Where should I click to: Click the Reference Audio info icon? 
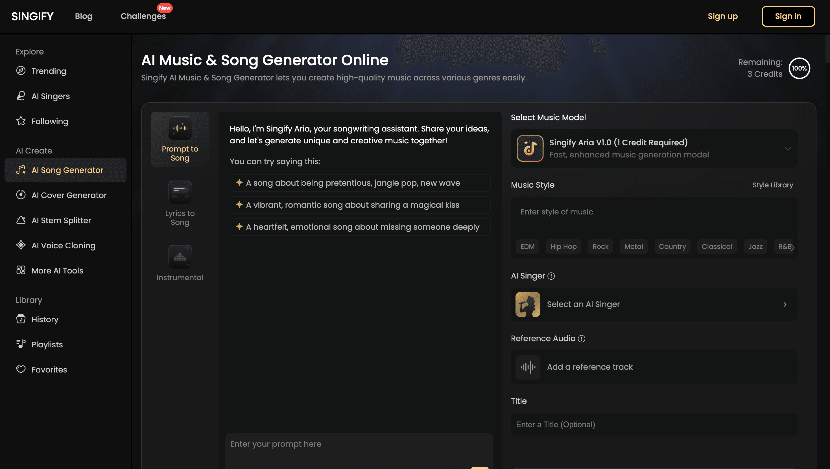[x=582, y=339]
